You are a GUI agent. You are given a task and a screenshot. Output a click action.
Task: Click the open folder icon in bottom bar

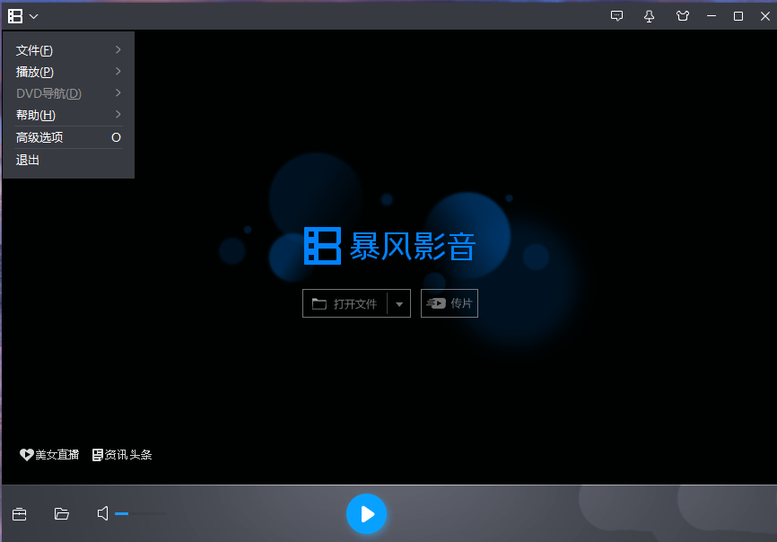pos(61,514)
